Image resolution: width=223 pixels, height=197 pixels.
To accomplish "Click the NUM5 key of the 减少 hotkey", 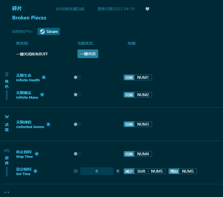I will point(157,171).
